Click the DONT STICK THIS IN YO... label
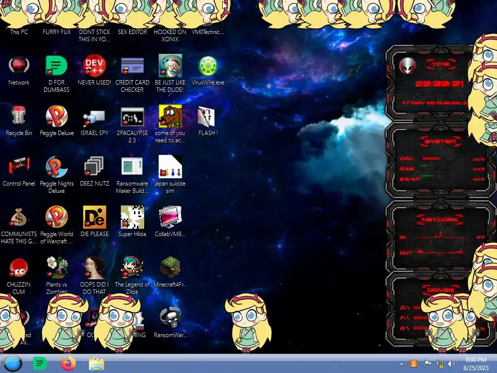Image resolution: width=497 pixels, height=373 pixels. 94,35
